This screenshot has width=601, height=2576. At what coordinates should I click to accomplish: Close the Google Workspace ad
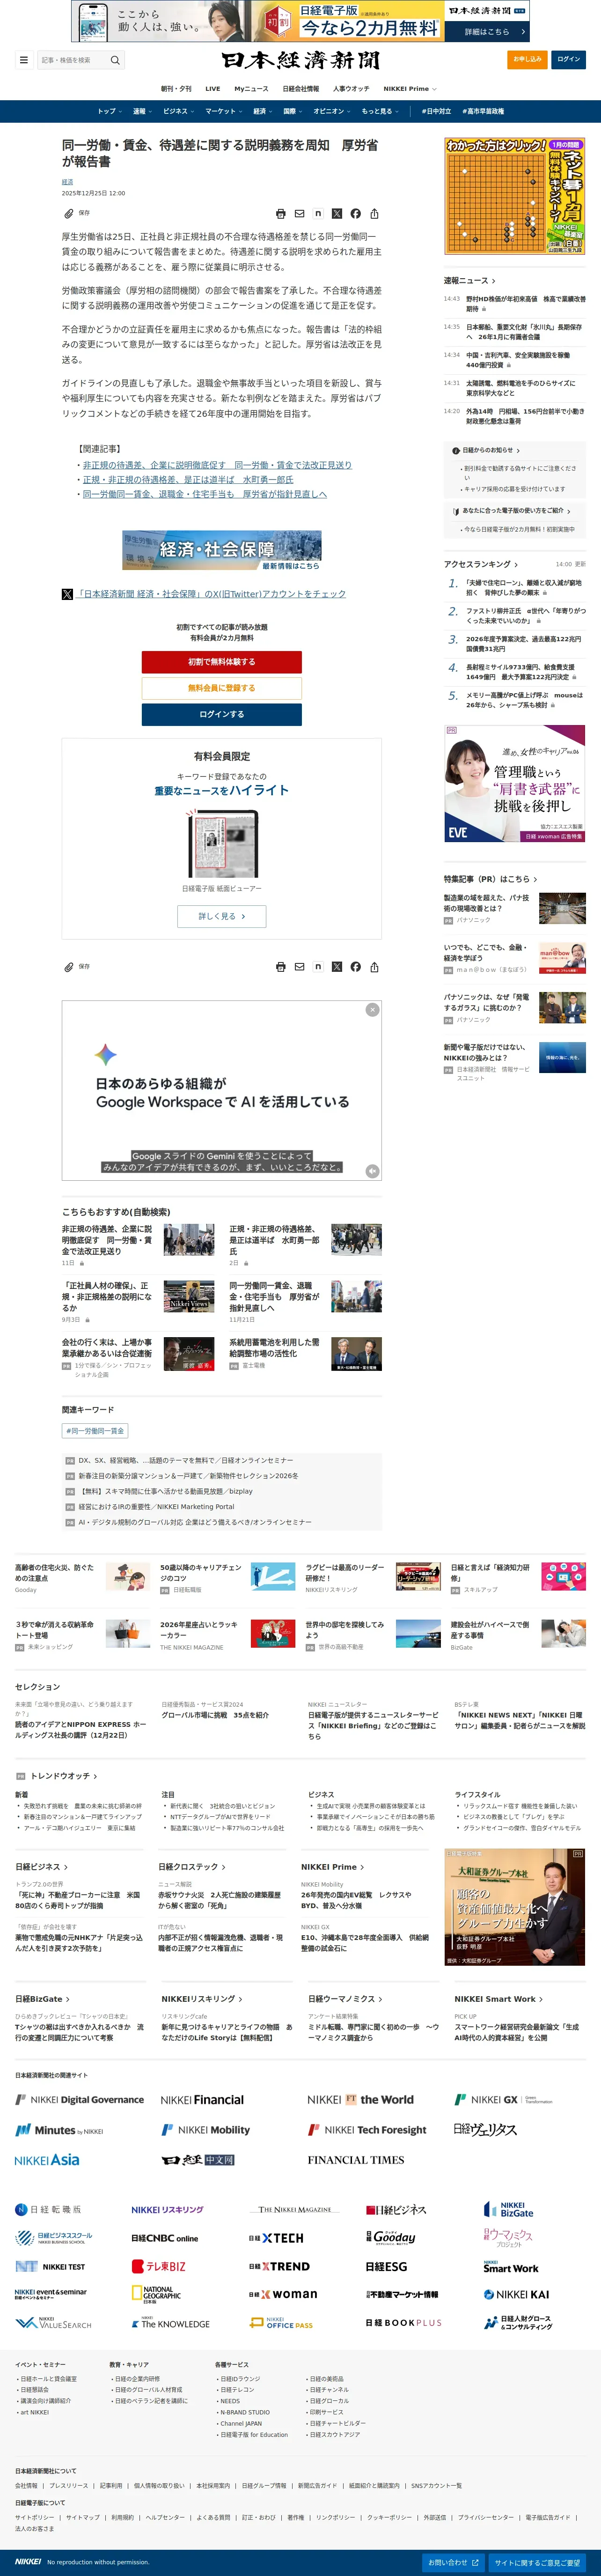tap(372, 1010)
